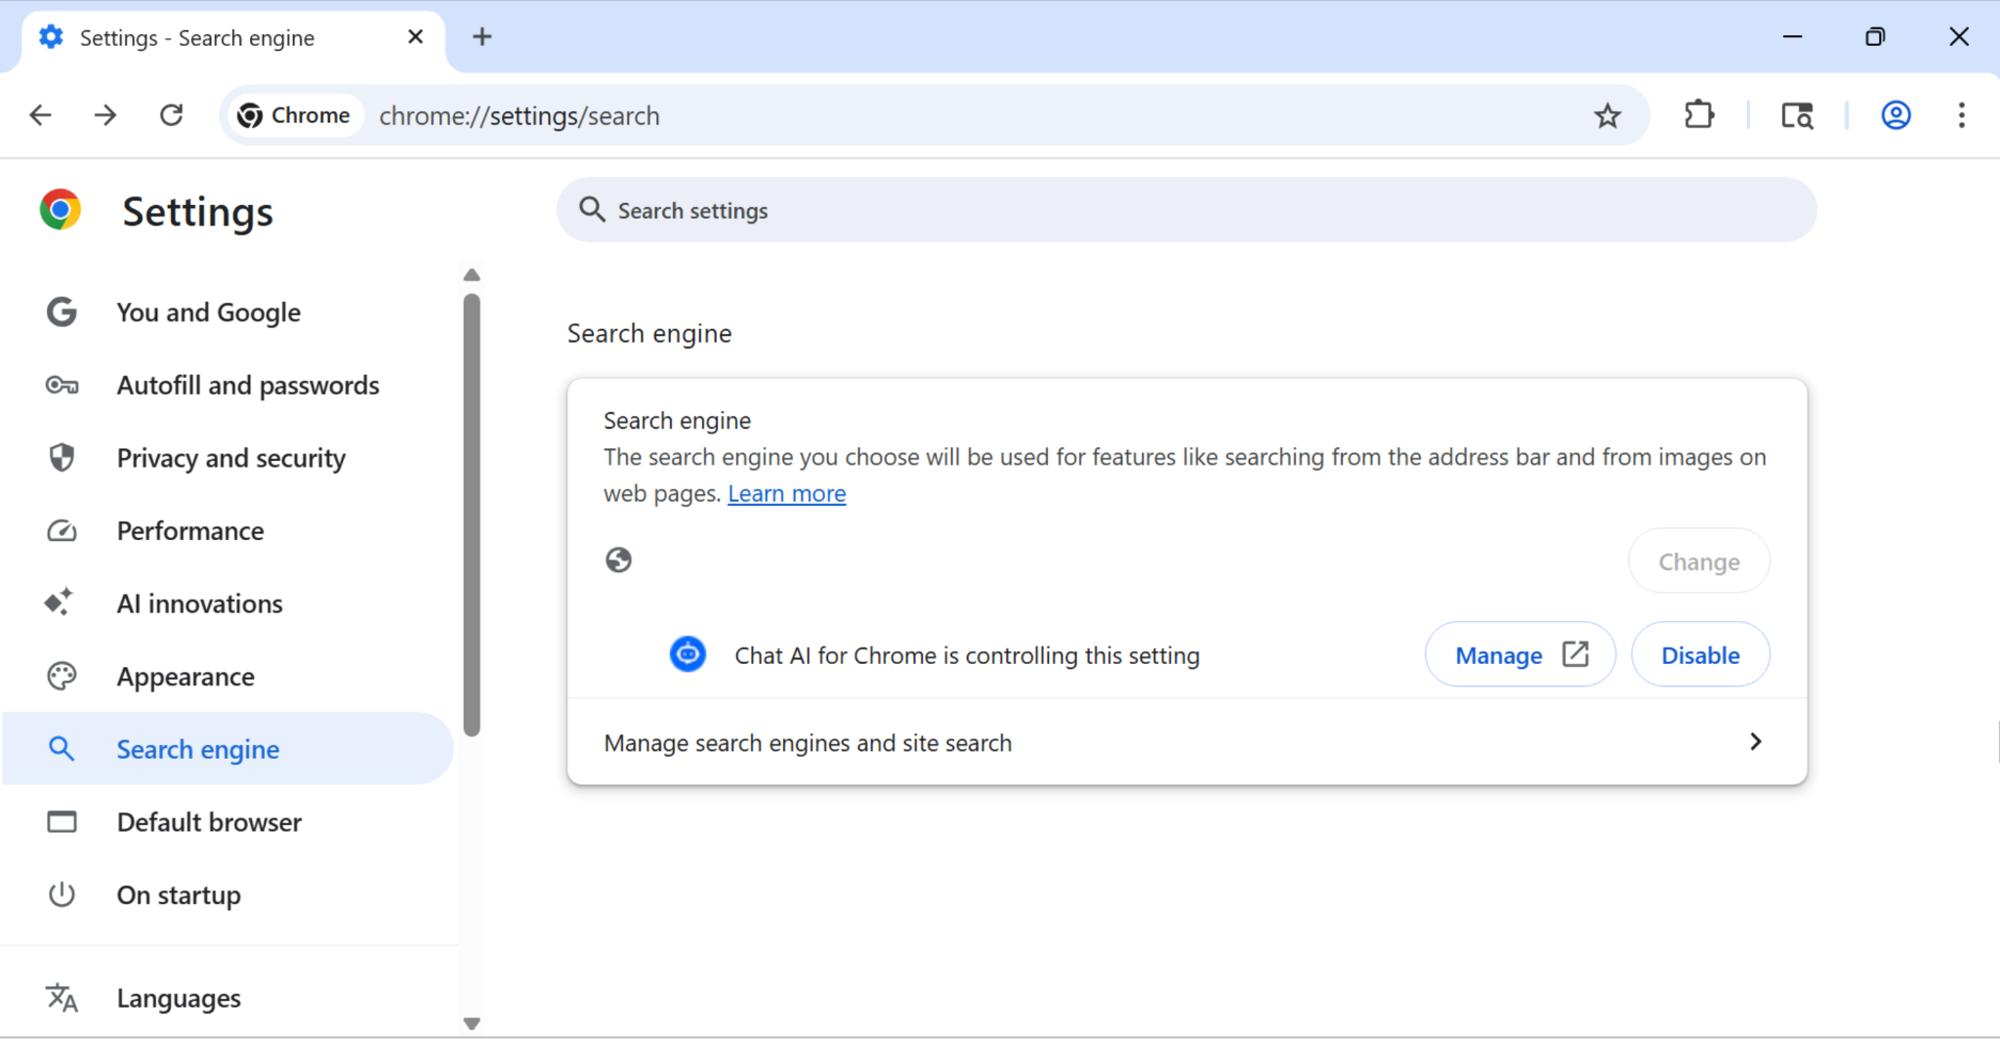The width and height of the screenshot is (2000, 1039).
Task: Select Search engine in the sidebar
Action: 229,749
